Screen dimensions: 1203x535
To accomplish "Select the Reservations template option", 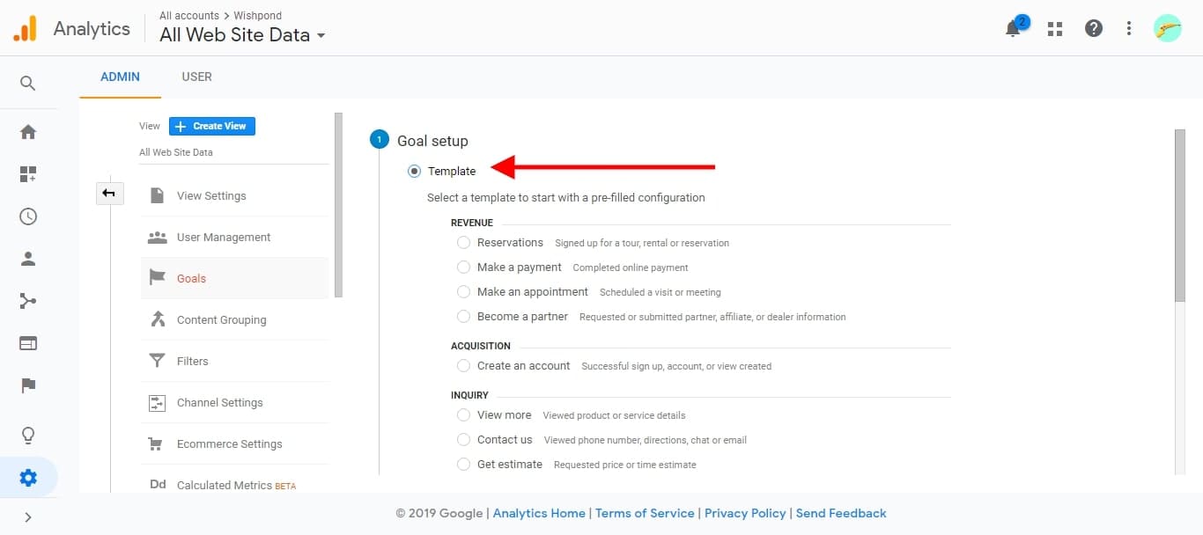I will [463, 243].
